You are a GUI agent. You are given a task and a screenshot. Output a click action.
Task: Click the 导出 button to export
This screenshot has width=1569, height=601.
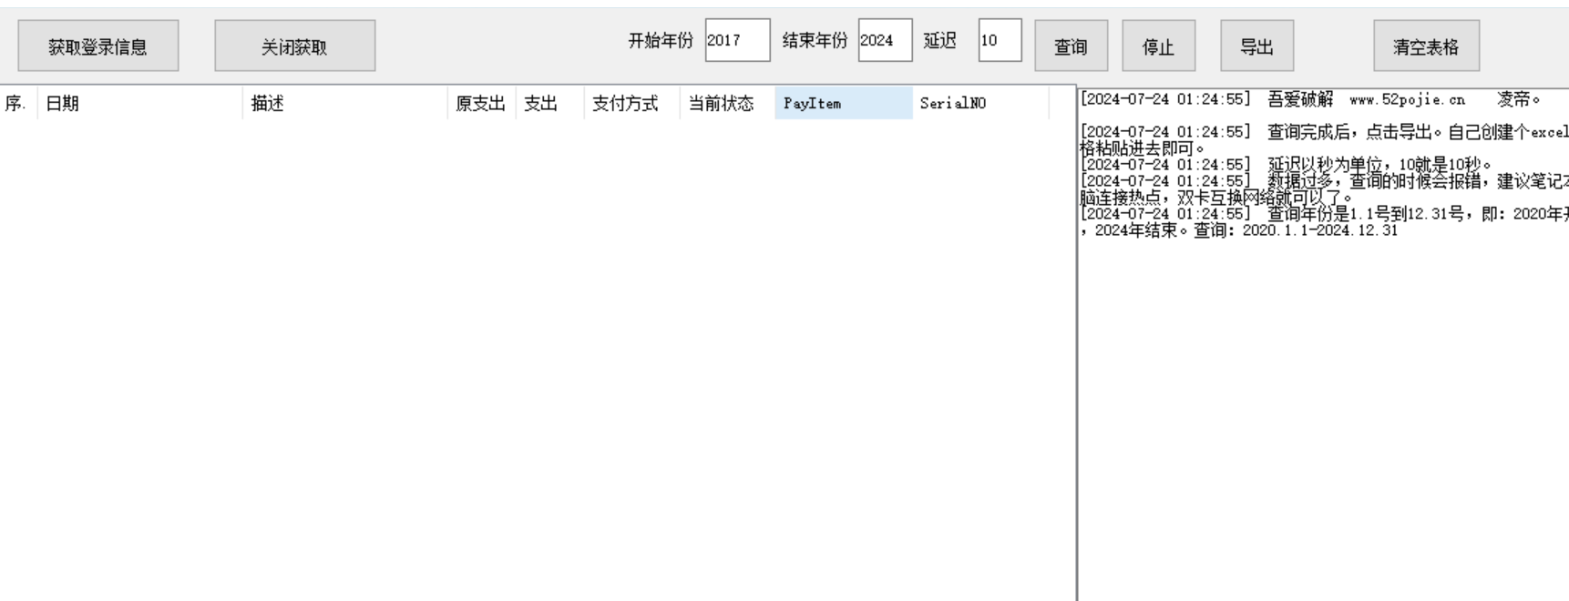tap(1256, 46)
